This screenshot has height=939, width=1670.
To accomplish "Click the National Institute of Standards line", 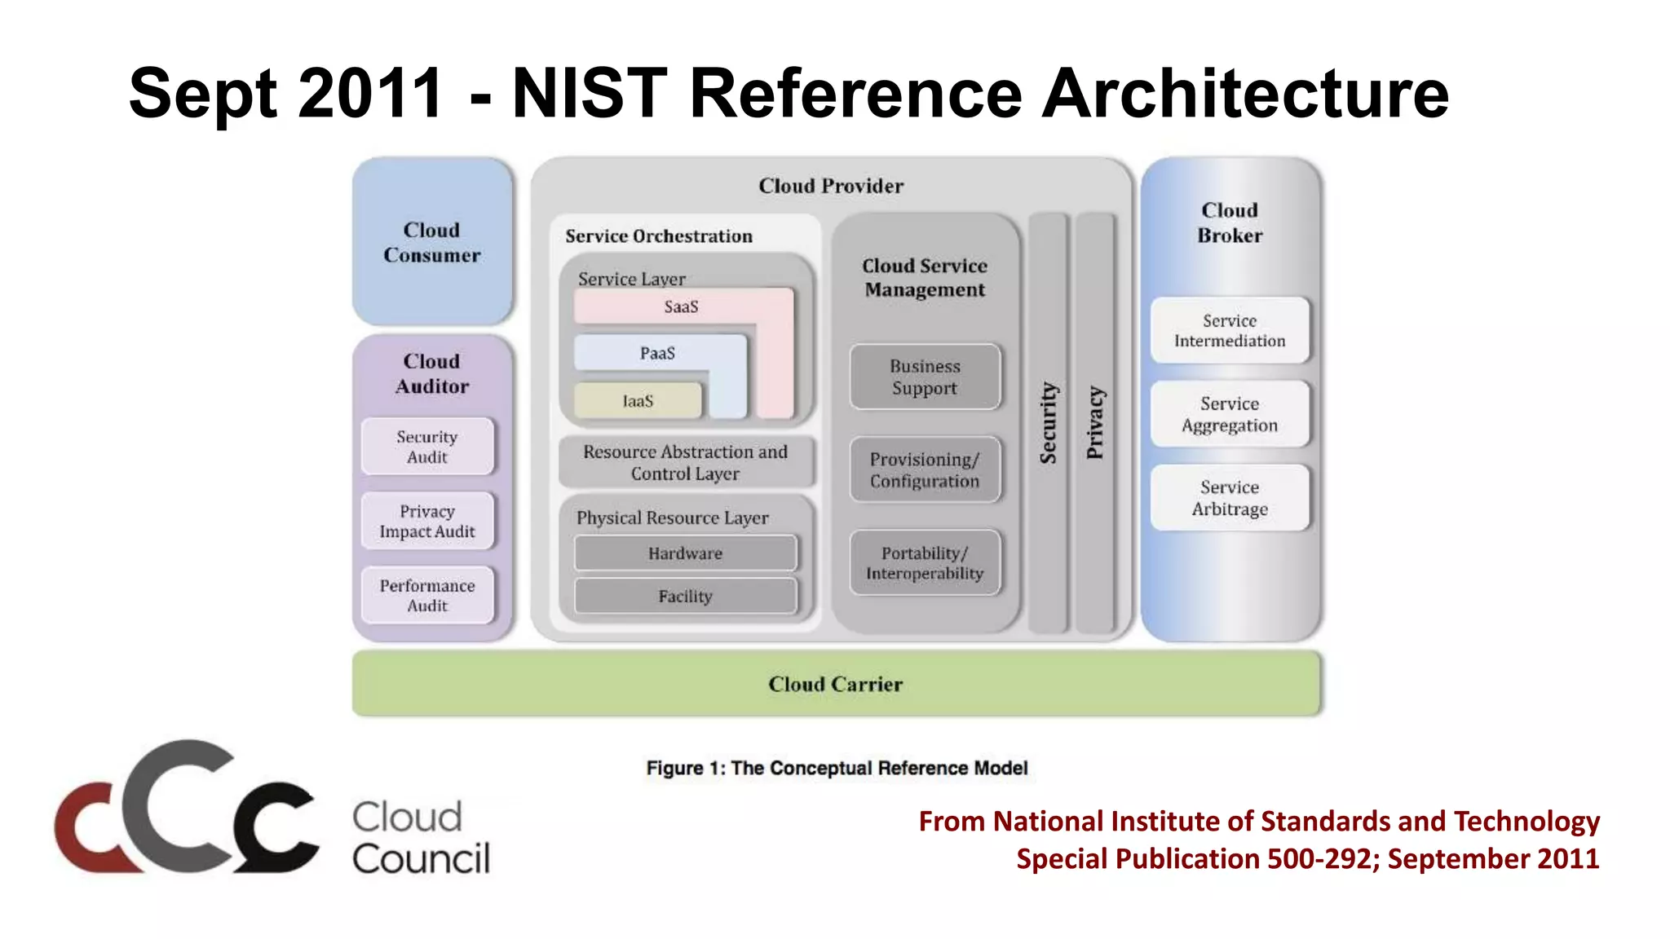I will tap(1259, 821).
